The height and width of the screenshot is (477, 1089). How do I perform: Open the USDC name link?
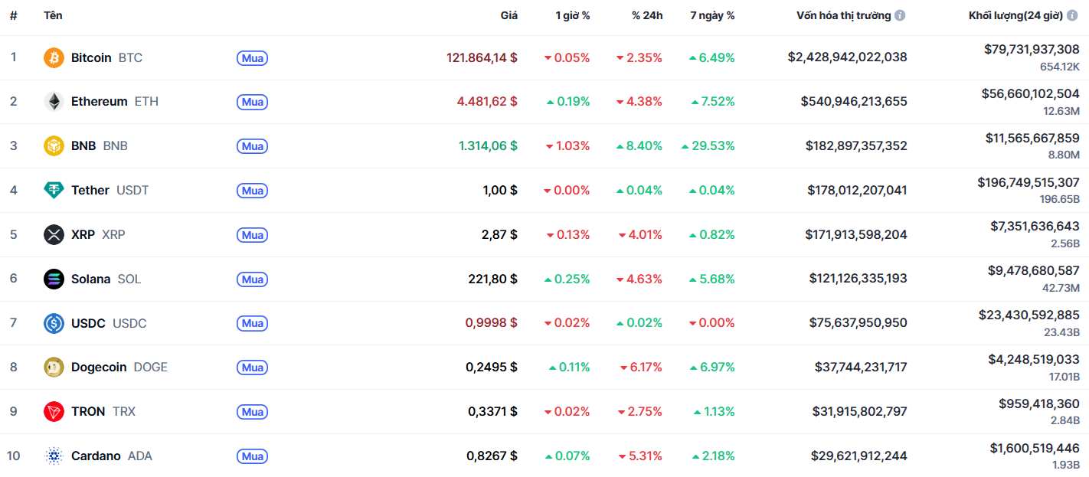tap(89, 324)
